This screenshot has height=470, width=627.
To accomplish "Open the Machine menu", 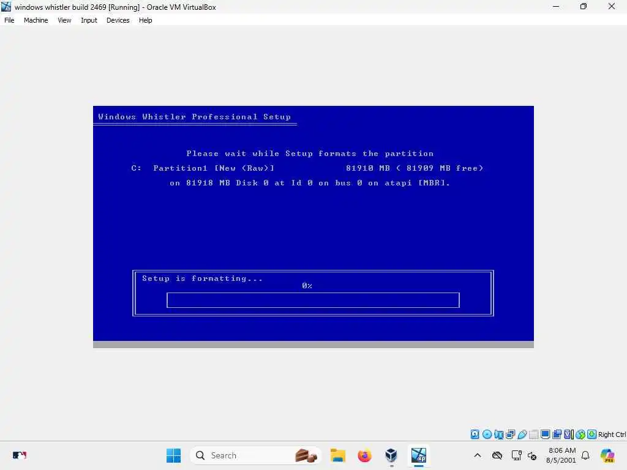I will (x=36, y=20).
